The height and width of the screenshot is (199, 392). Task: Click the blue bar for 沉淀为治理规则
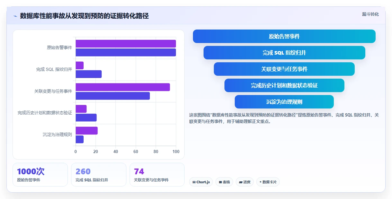tap(79, 139)
